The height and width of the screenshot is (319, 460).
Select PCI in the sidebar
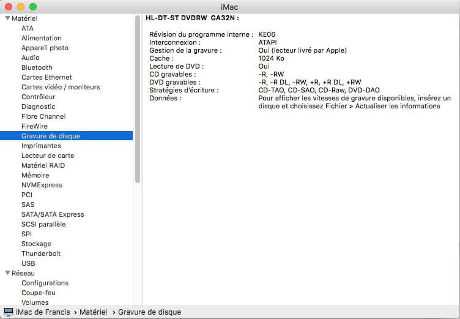pos(27,195)
